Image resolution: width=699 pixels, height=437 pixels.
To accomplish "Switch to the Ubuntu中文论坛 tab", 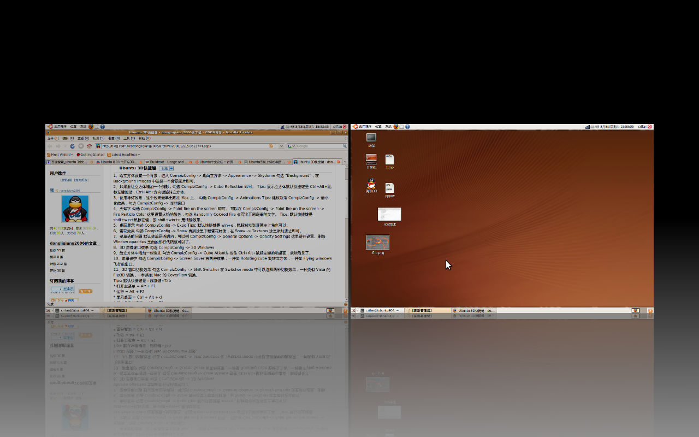I will [217, 162].
